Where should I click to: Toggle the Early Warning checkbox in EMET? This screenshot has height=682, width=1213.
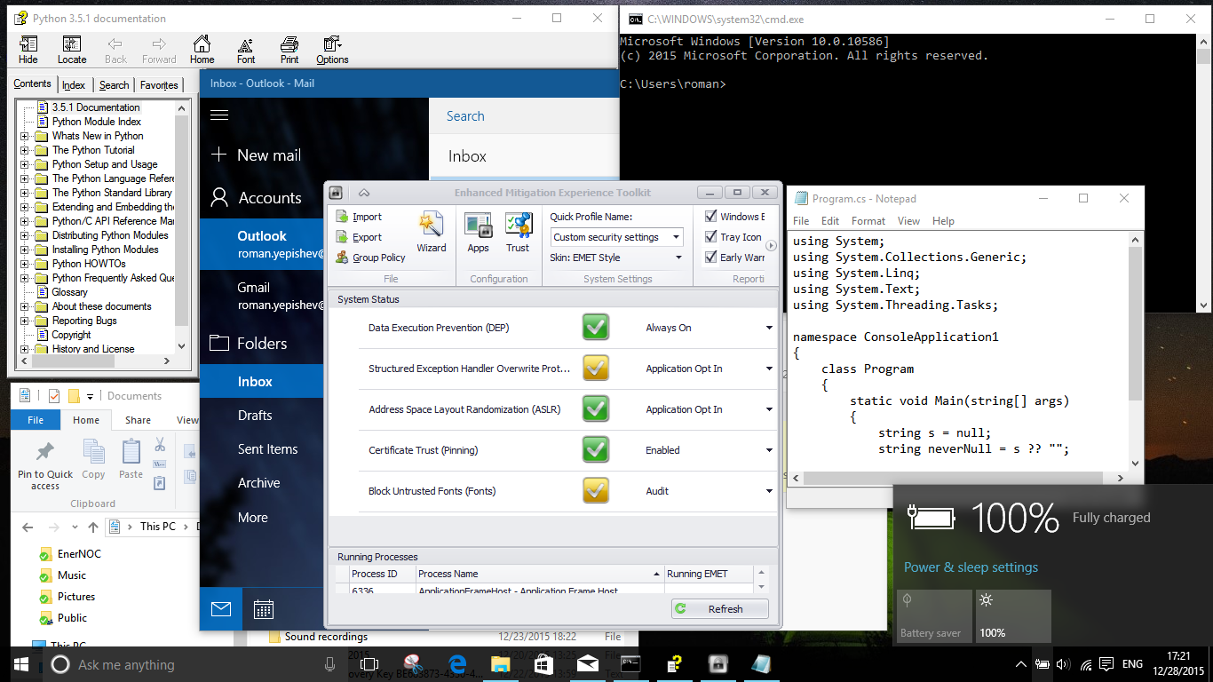point(710,258)
